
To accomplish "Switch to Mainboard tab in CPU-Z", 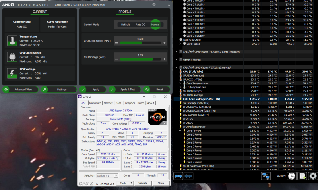I will (x=95, y=103).
